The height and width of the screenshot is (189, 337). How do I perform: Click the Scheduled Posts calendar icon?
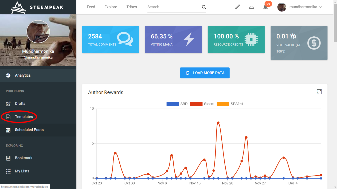coord(8,130)
